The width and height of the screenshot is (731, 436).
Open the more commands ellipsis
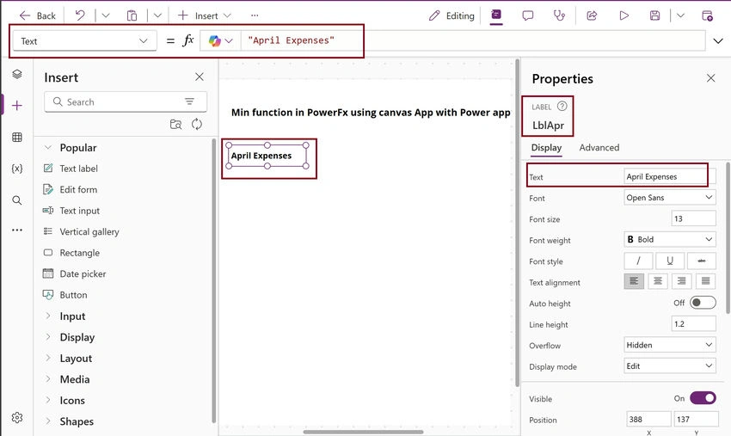click(x=255, y=15)
